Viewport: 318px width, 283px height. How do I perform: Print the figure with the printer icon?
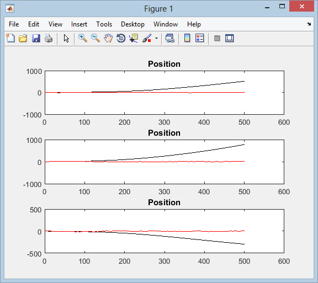[x=49, y=38]
